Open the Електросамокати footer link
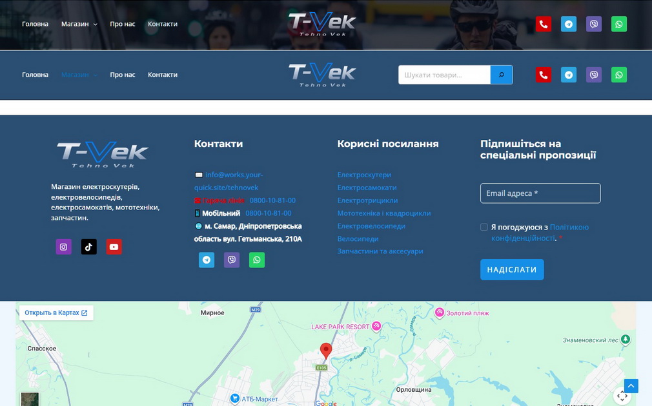The width and height of the screenshot is (652, 406). tap(367, 188)
